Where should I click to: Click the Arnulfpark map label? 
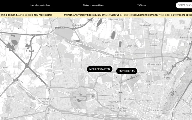coord(124,116)
